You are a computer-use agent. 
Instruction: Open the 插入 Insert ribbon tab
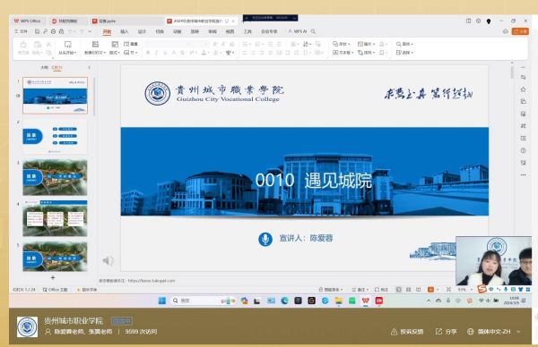point(125,31)
